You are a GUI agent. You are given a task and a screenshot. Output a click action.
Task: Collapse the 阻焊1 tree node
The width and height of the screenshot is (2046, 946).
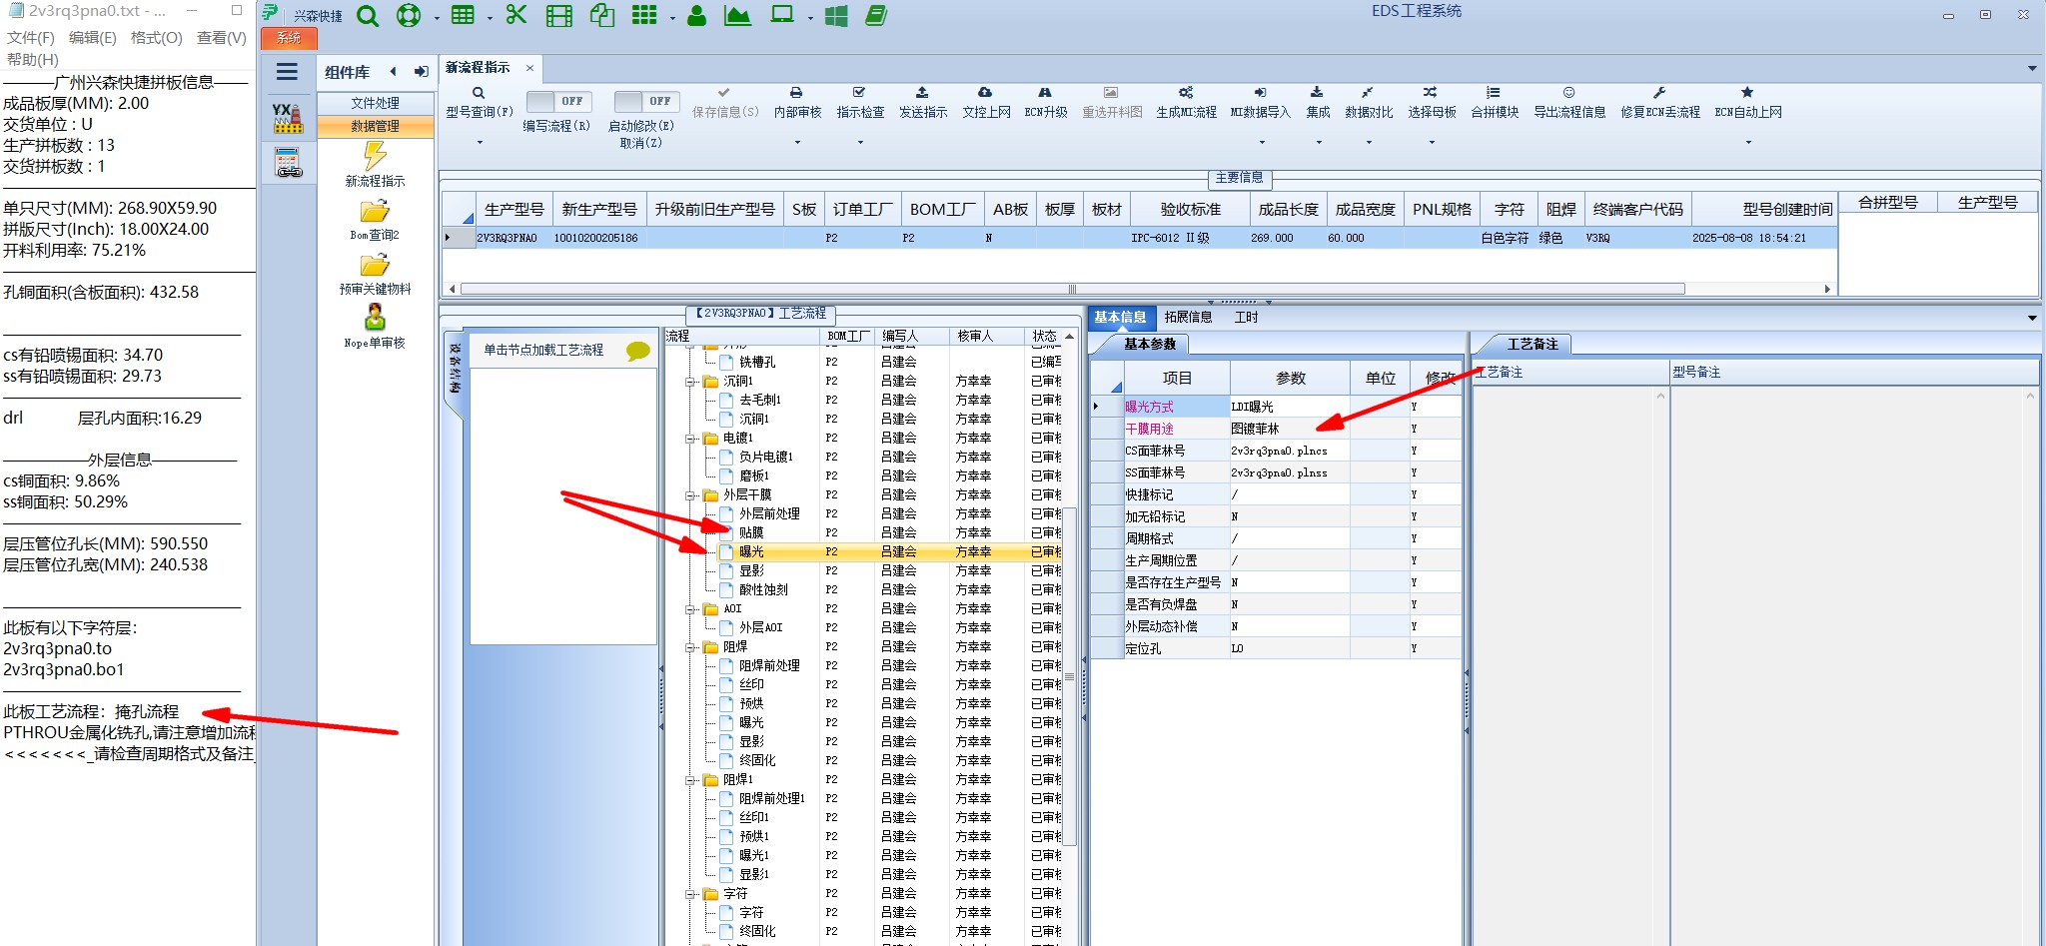(690, 780)
